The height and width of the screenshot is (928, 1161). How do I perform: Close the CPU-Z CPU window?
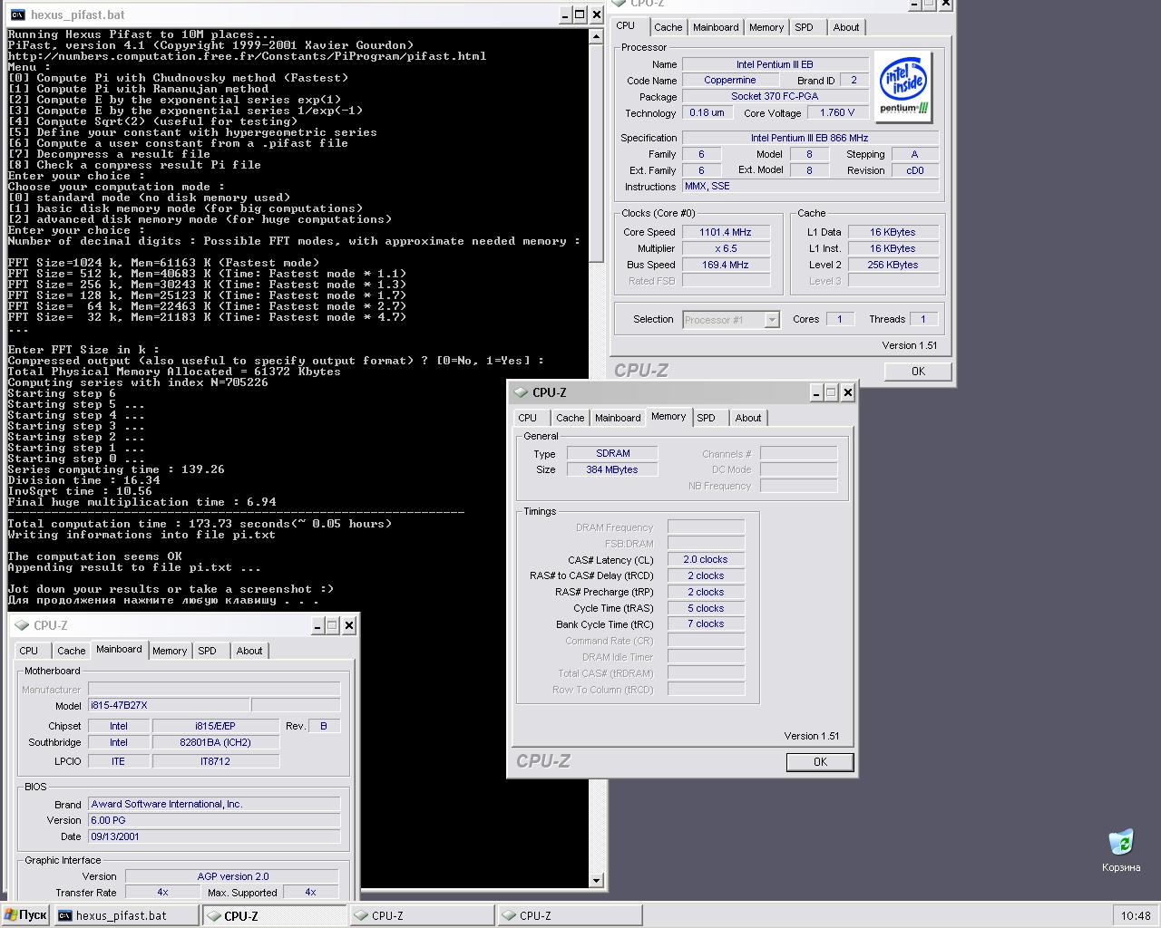pyautogui.click(x=946, y=5)
